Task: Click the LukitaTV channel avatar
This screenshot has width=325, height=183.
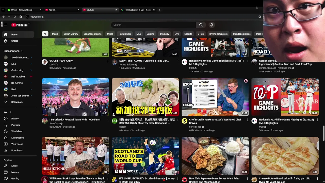Action: pos(45,62)
